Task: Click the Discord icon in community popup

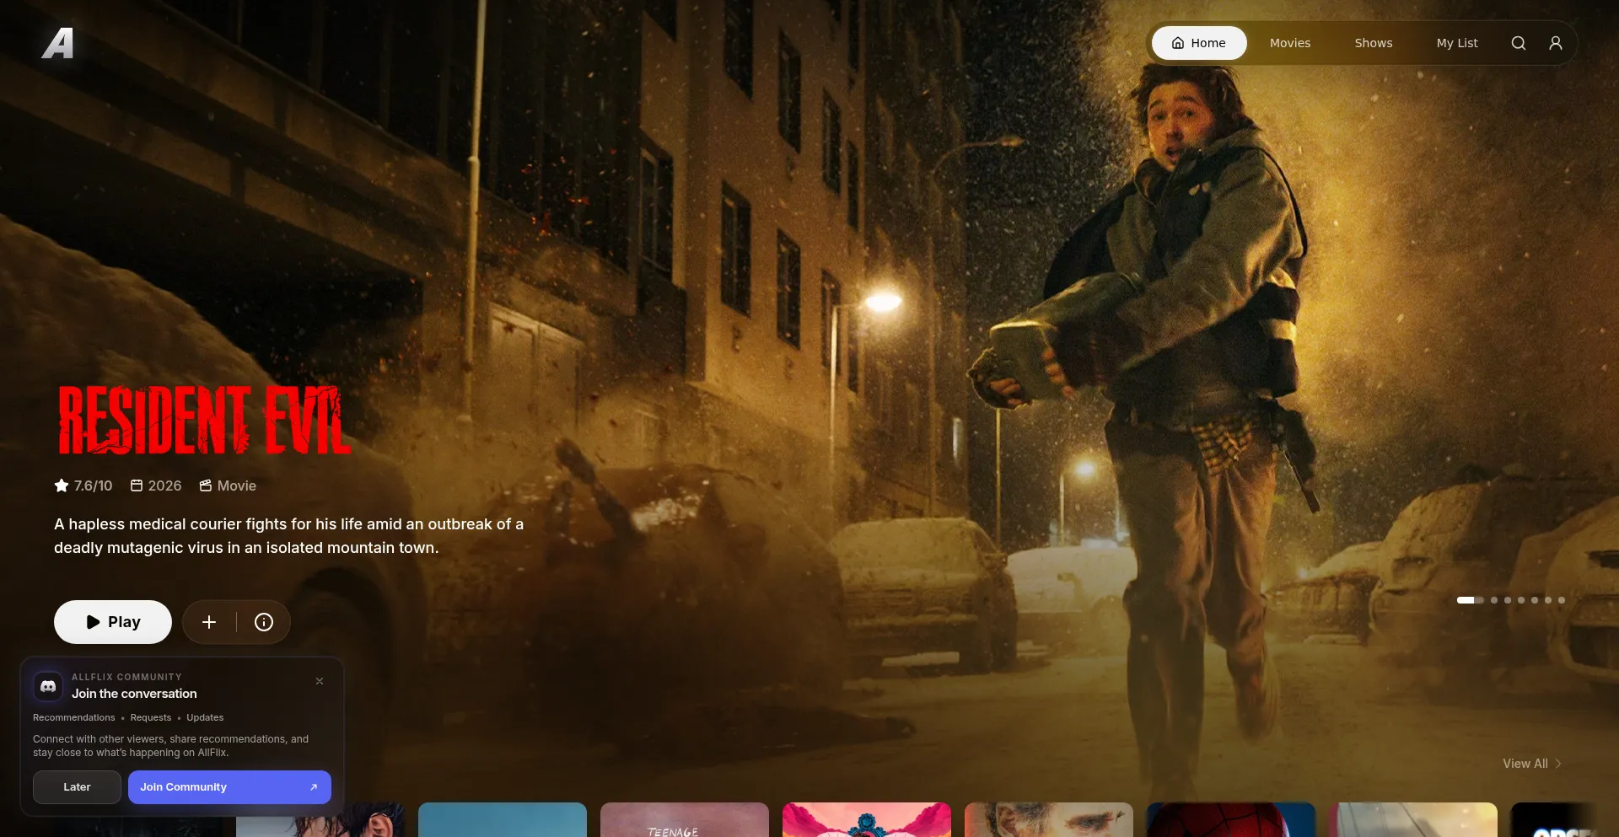Action: click(x=48, y=686)
